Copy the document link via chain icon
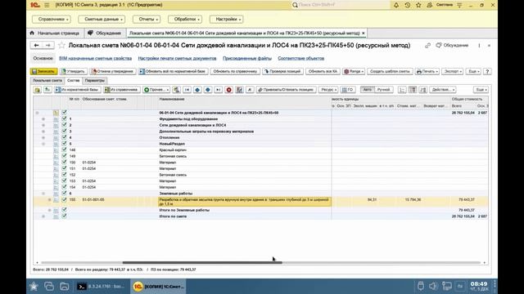Screen dimensions: 524x294 point(427,46)
